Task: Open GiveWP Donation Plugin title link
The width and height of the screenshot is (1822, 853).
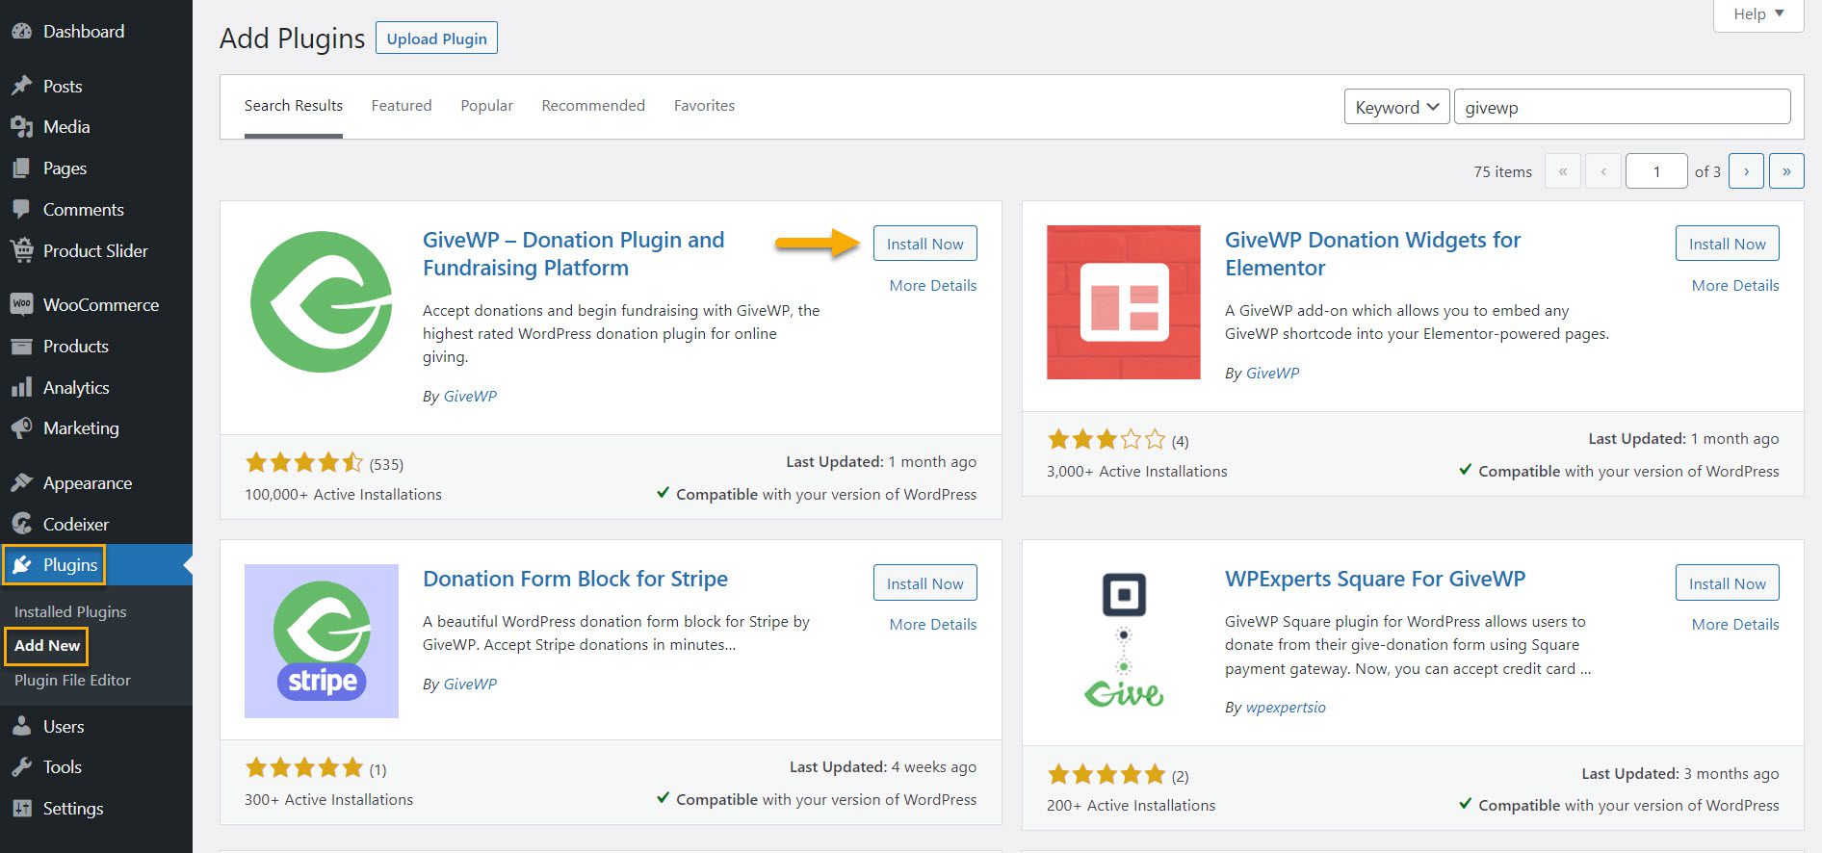Action: pos(573,254)
